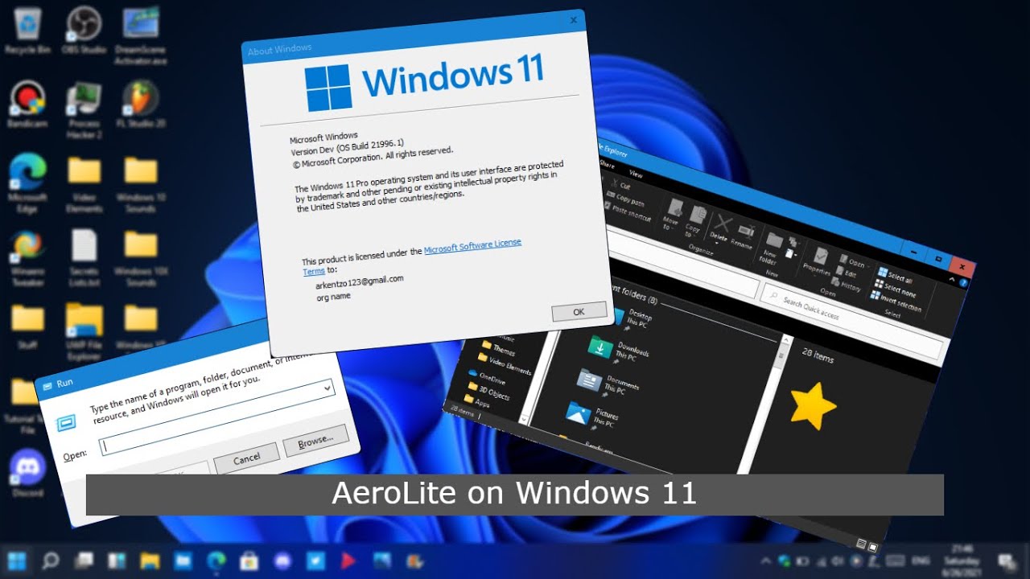The width and height of the screenshot is (1030, 579).
Task: Open the Downloads folder in File Explorer
Action: pyautogui.click(x=619, y=349)
